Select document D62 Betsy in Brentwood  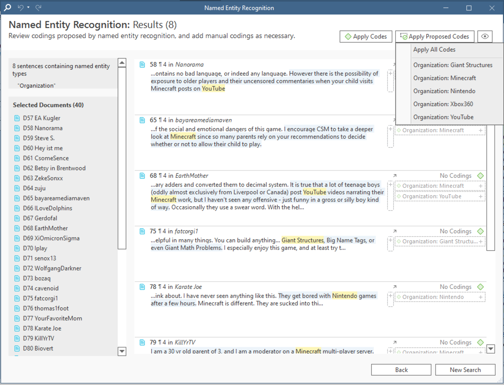click(x=54, y=168)
